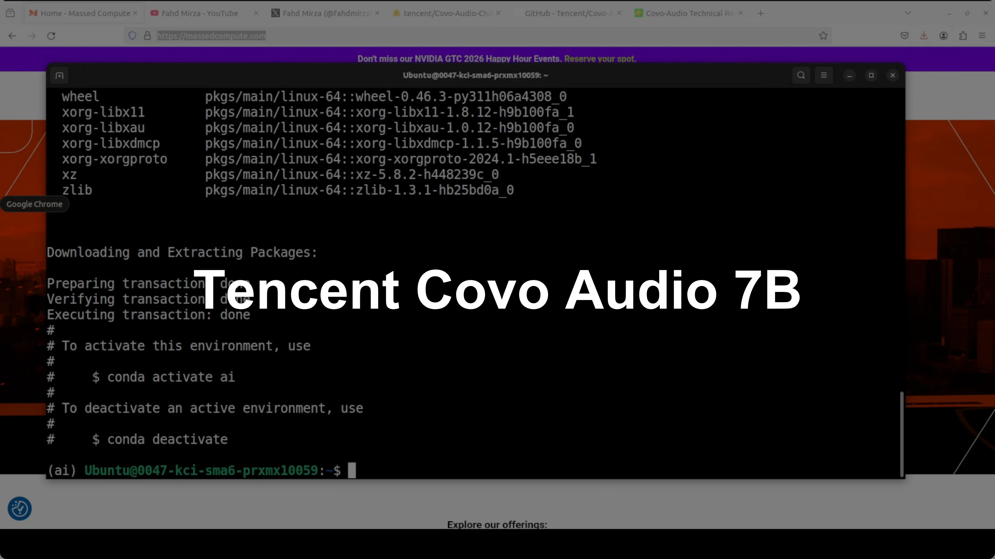Screen dimensions: 995x559
Task: Open recent browsing sidebar icon
Action: pos(11,12)
